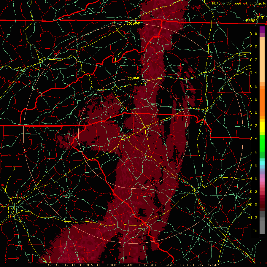This screenshot has height=267, width=267.
Task: Click the 19 OCT 25 date text
Action: [x=192, y=265]
